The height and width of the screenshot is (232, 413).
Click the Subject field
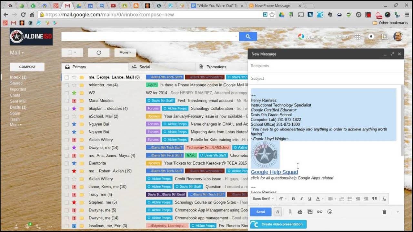(x=326, y=78)
